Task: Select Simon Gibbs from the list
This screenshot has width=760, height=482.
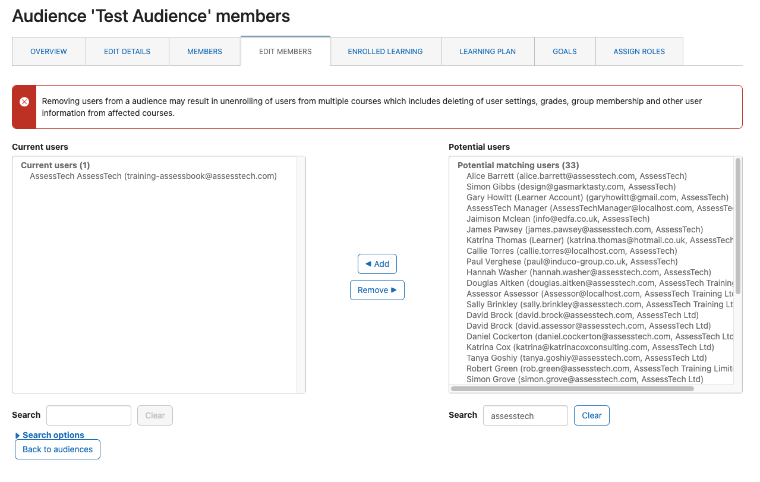Action: pyautogui.click(x=571, y=187)
